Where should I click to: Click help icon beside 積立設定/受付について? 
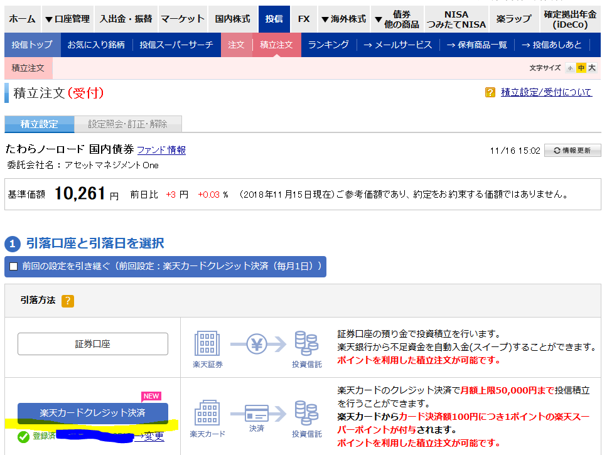[x=490, y=92]
